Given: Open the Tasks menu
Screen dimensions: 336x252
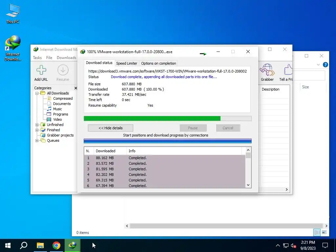Looking at the screenshot, I should pyautogui.click(x=37, y=58).
